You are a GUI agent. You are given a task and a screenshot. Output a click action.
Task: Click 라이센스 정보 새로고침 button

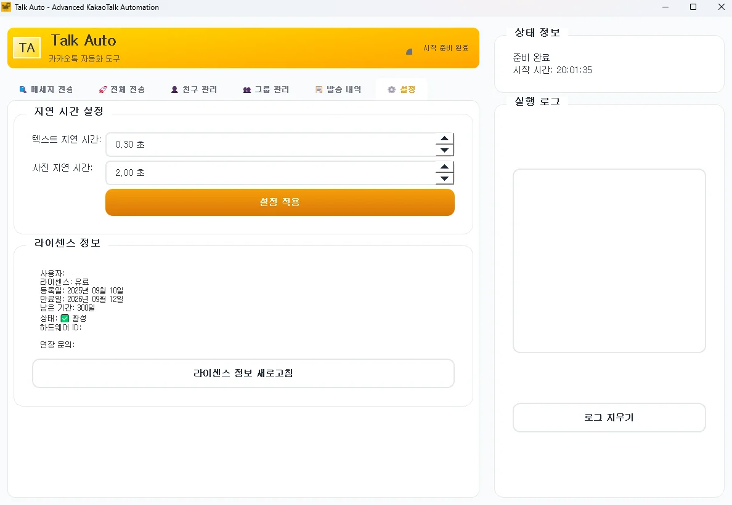point(243,373)
